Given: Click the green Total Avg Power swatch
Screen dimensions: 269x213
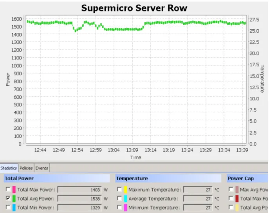Looking at the screenshot, I should 14,199.
